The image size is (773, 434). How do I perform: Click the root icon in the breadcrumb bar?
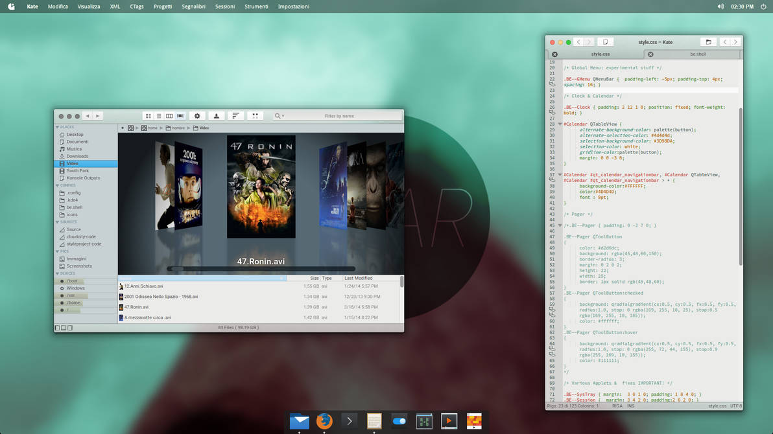point(130,128)
